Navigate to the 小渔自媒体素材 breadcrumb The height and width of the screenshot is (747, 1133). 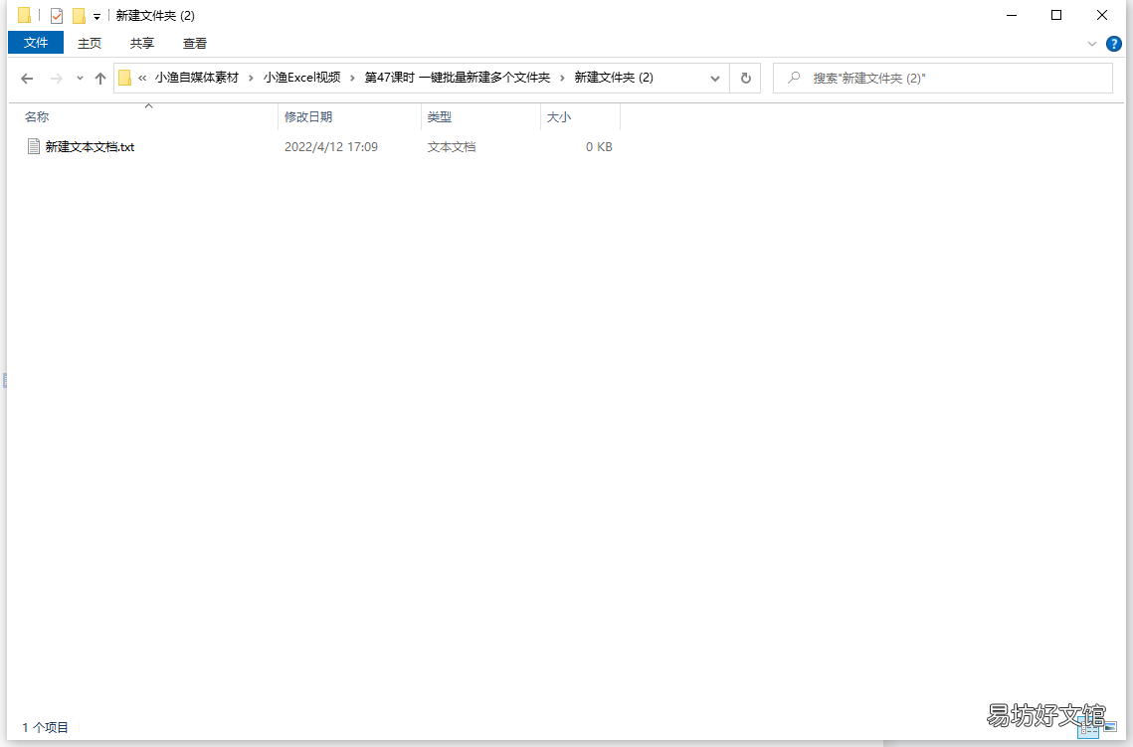[197, 78]
